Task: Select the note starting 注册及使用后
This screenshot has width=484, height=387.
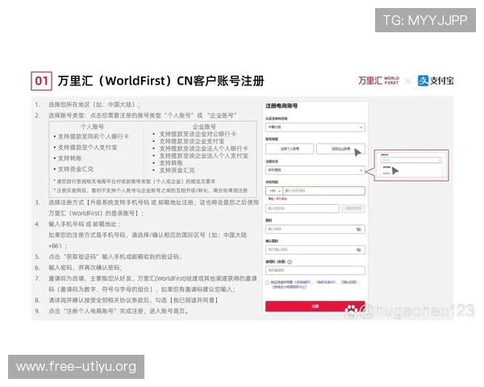Action: pos(151,190)
